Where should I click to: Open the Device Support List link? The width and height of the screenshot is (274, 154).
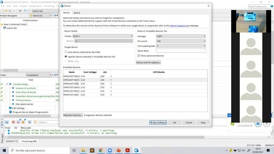179,26
